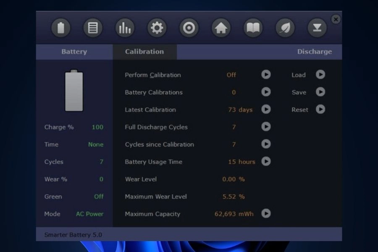Click the download arrow toolbar icon
This screenshot has height=252, width=378.
[x=317, y=28]
